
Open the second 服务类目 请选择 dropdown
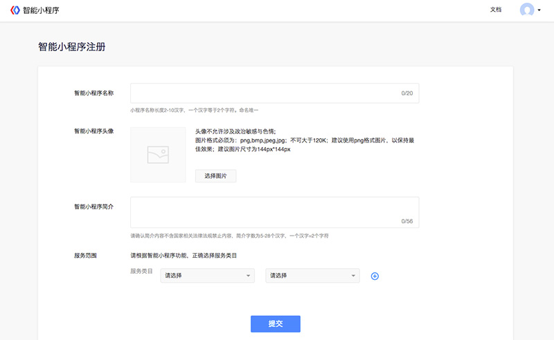click(x=312, y=276)
